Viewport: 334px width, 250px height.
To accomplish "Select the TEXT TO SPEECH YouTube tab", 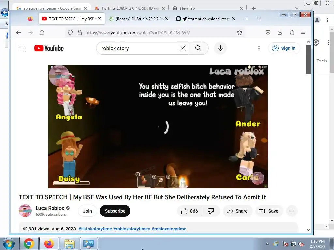I will coord(71,19).
